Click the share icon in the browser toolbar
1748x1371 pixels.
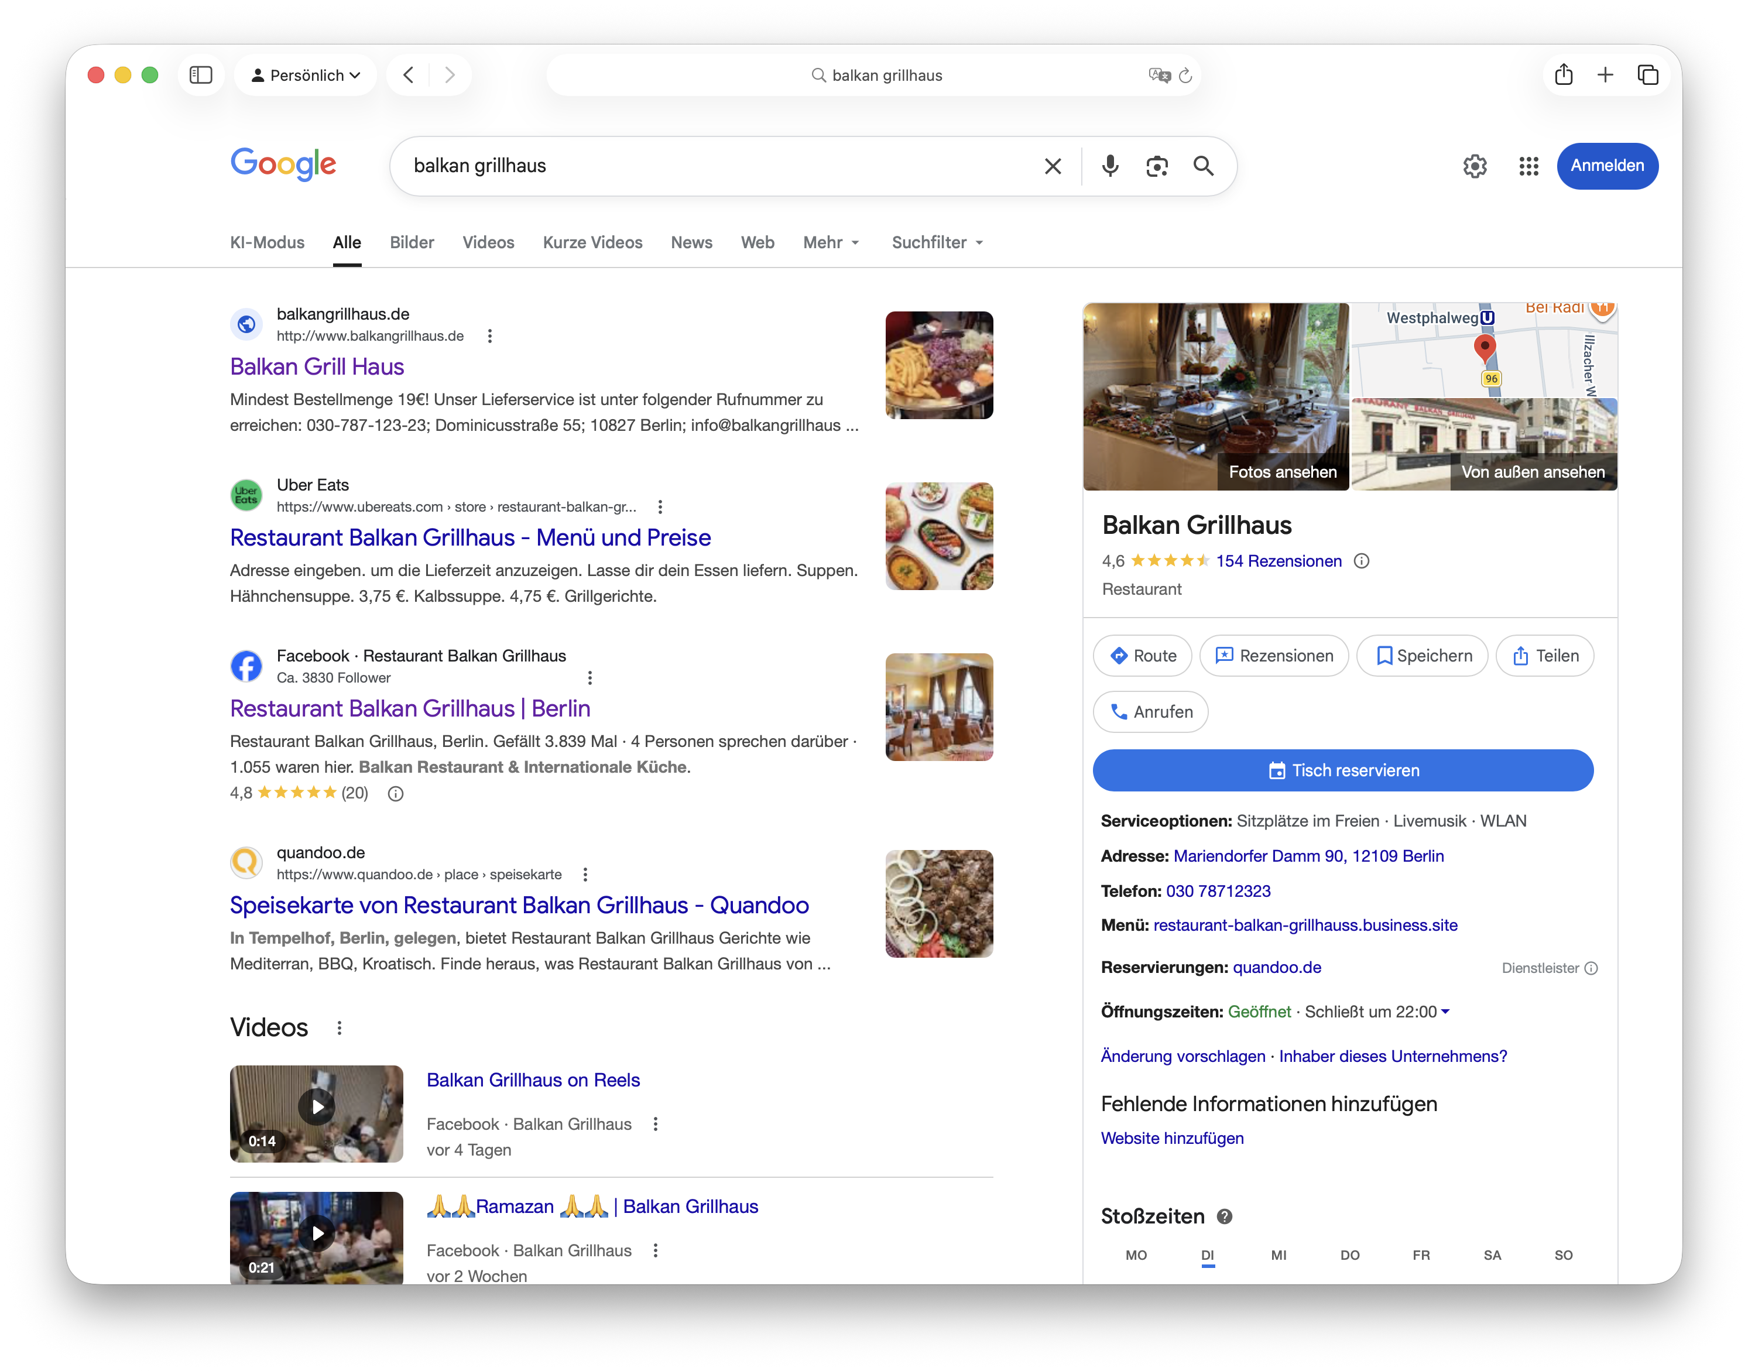click(x=1564, y=75)
